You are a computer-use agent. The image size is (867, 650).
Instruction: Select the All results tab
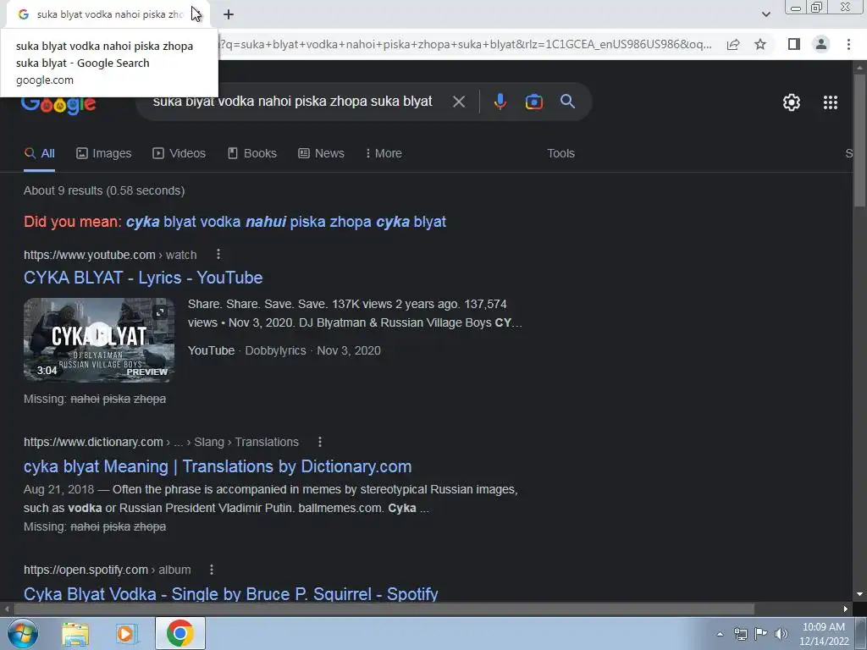click(x=39, y=154)
